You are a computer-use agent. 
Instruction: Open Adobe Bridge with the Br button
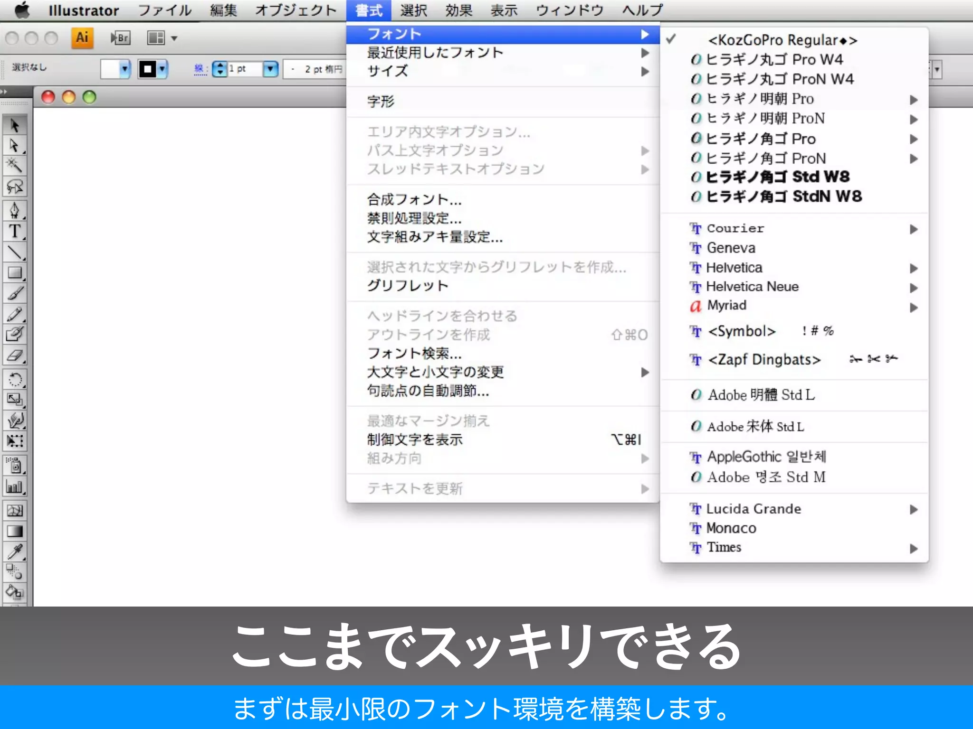point(120,37)
